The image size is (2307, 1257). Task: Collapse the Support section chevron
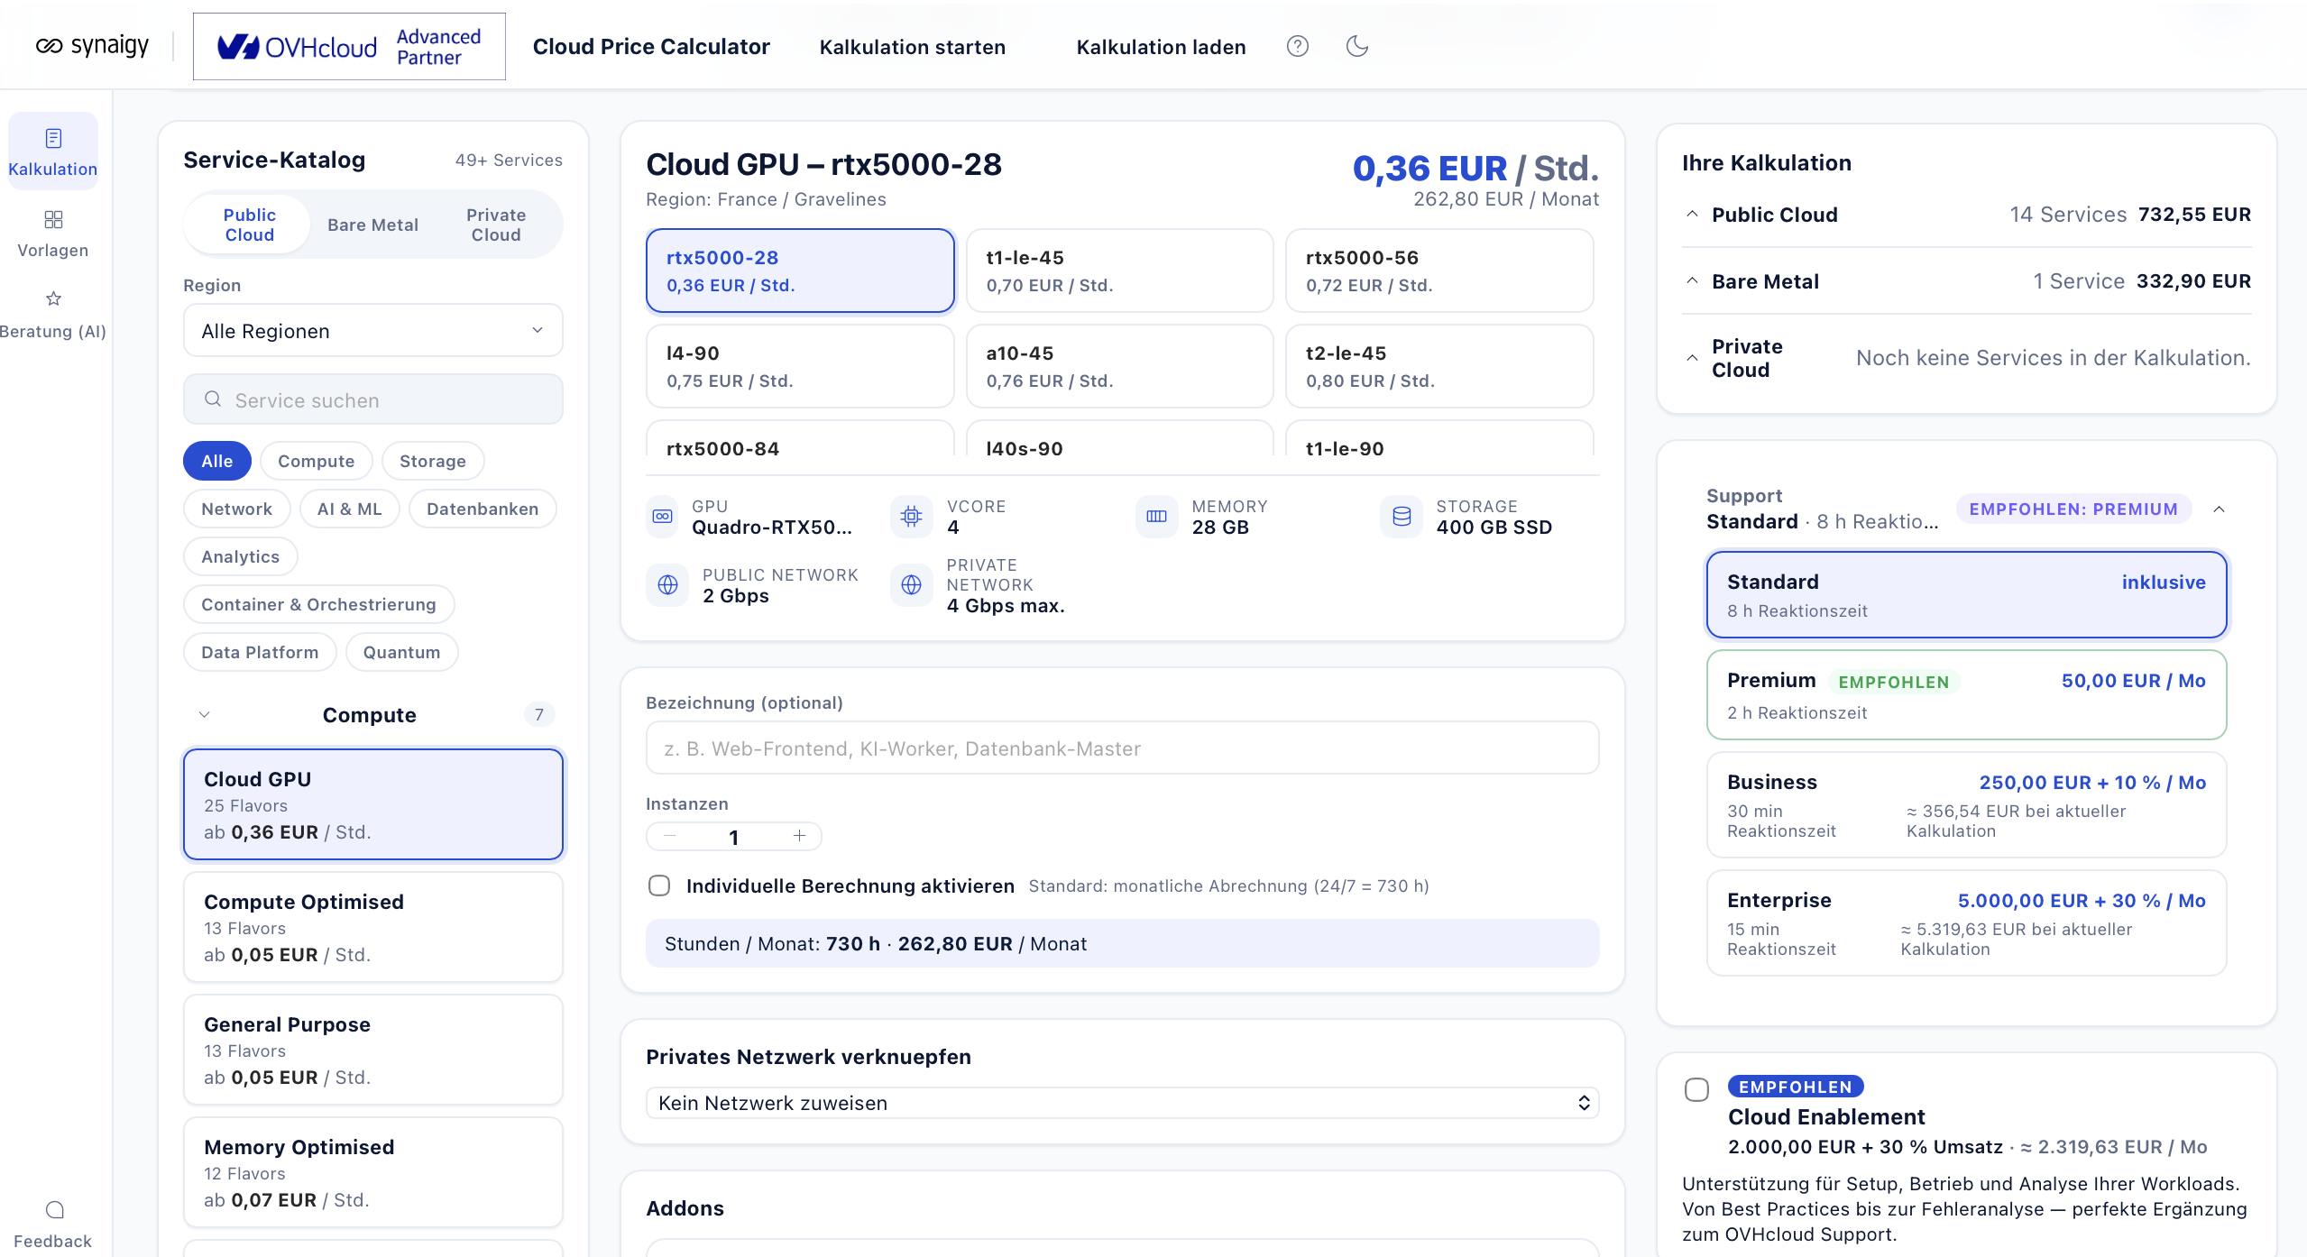pos(2219,509)
